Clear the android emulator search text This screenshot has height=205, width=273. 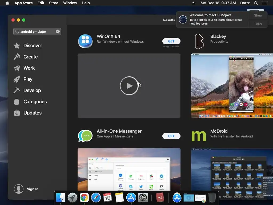[x=58, y=31]
